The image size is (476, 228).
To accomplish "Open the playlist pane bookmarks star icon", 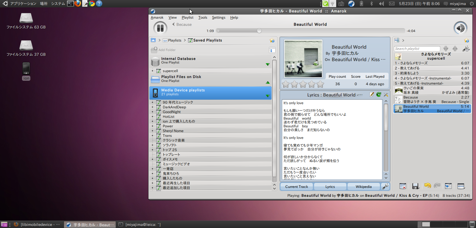I will (466, 40).
